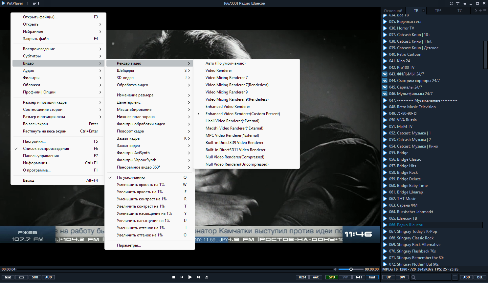Toggle the playlist panel icon
488x283 pixels.
372,277
